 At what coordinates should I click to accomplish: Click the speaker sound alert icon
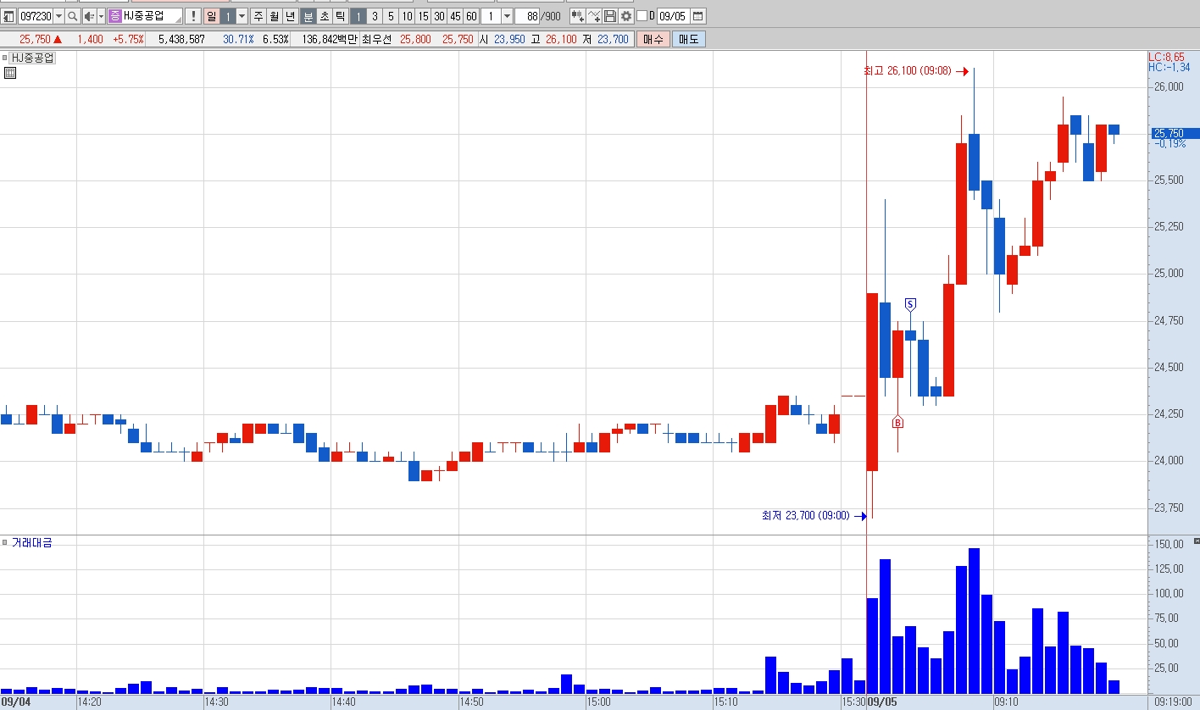pyautogui.click(x=90, y=16)
